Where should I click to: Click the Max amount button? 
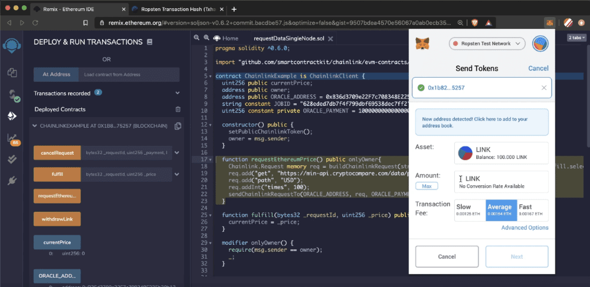[x=427, y=186]
